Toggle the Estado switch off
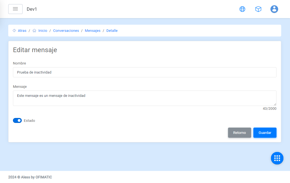 pyautogui.click(x=17, y=120)
